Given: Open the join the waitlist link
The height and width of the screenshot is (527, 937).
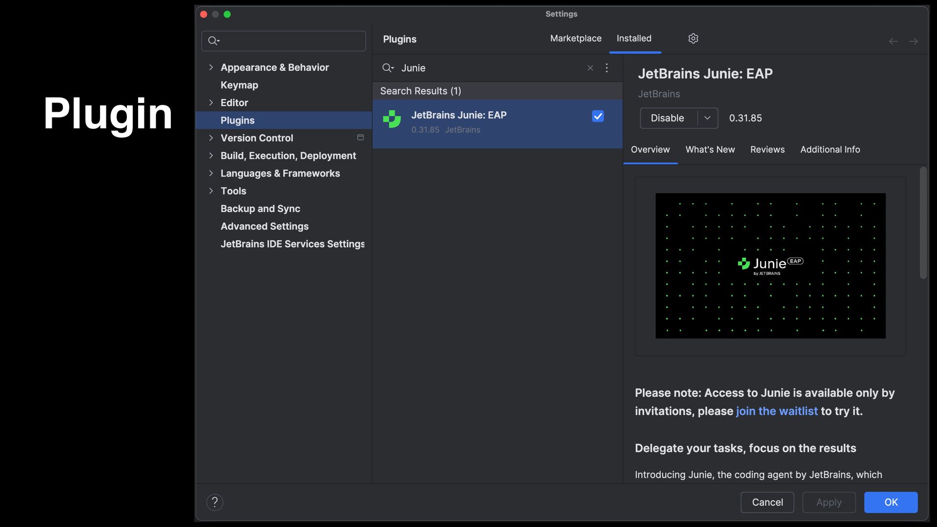Looking at the screenshot, I should (x=776, y=411).
